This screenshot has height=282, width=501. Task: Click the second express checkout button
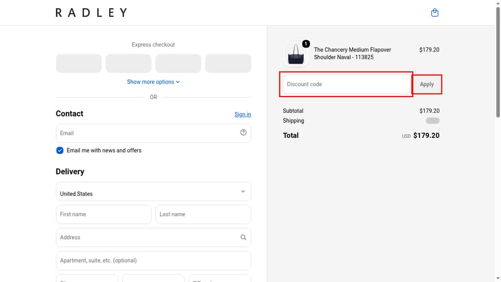[128, 63]
